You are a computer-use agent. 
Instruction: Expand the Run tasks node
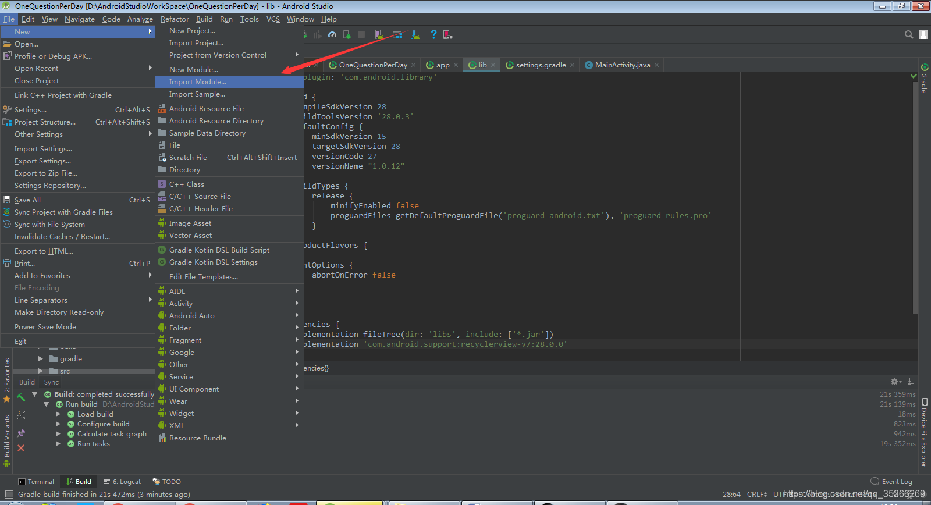pos(58,444)
